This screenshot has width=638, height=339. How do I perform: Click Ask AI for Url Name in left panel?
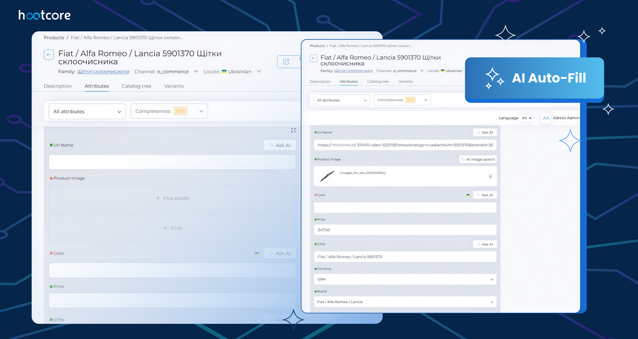pyautogui.click(x=279, y=145)
